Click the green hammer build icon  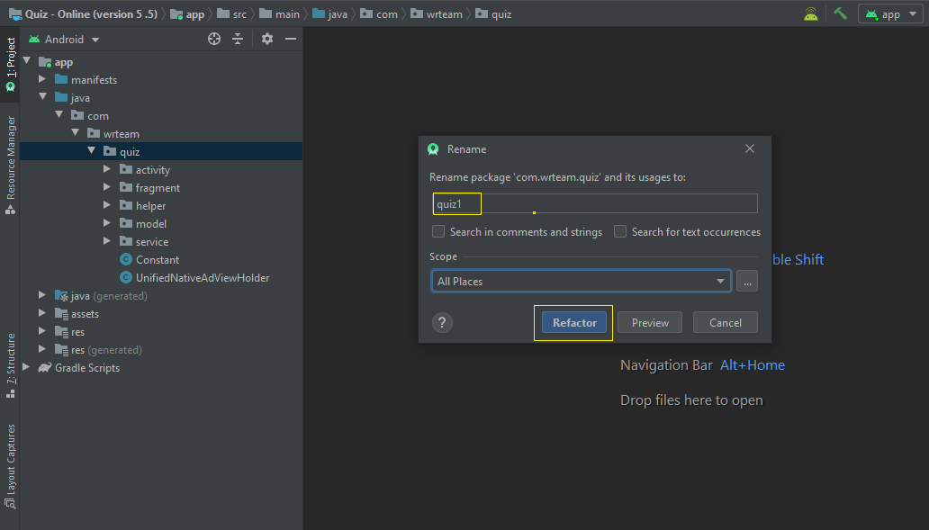click(x=840, y=13)
